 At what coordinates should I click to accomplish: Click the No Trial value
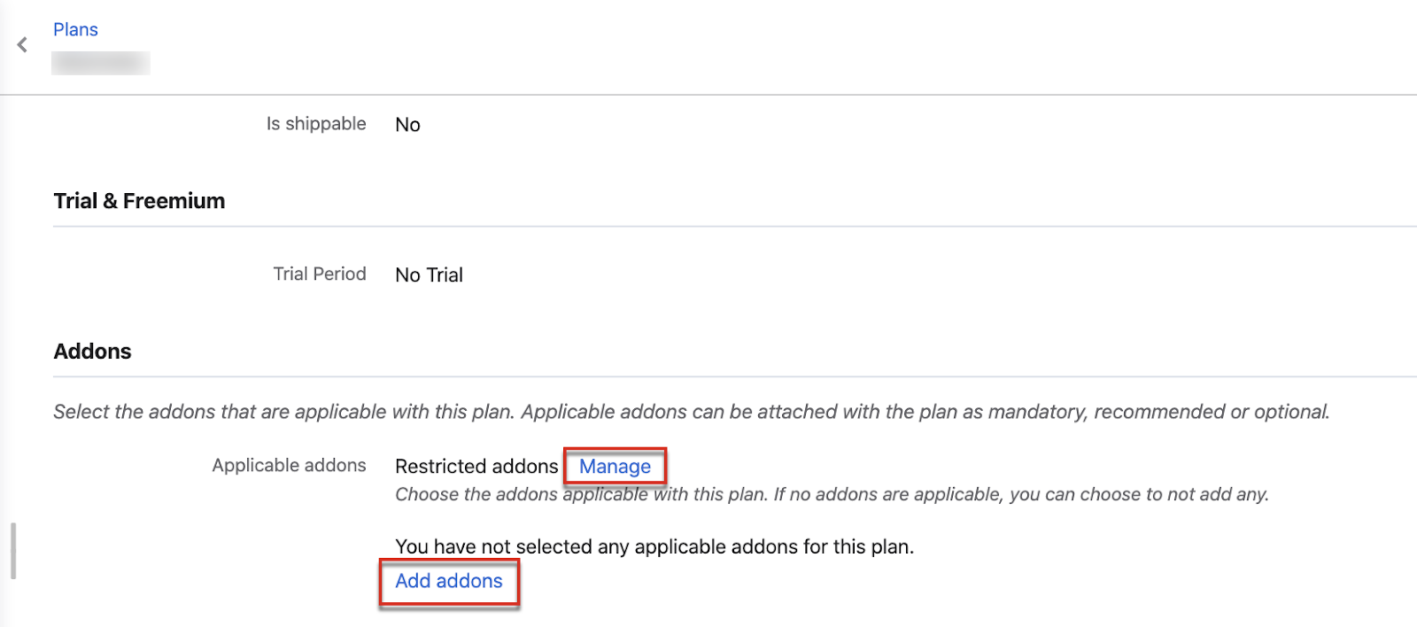coord(429,275)
